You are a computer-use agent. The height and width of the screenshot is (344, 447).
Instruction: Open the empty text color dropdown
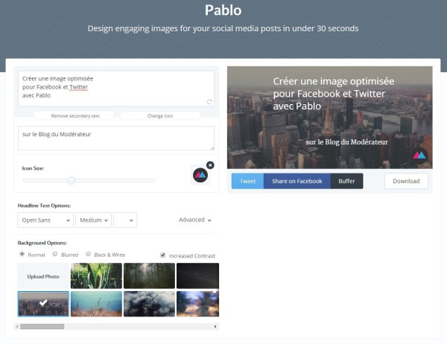tap(125, 220)
